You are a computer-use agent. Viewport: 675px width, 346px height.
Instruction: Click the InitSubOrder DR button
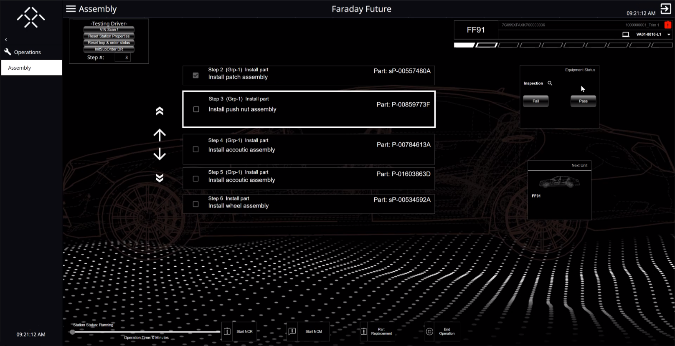(109, 49)
